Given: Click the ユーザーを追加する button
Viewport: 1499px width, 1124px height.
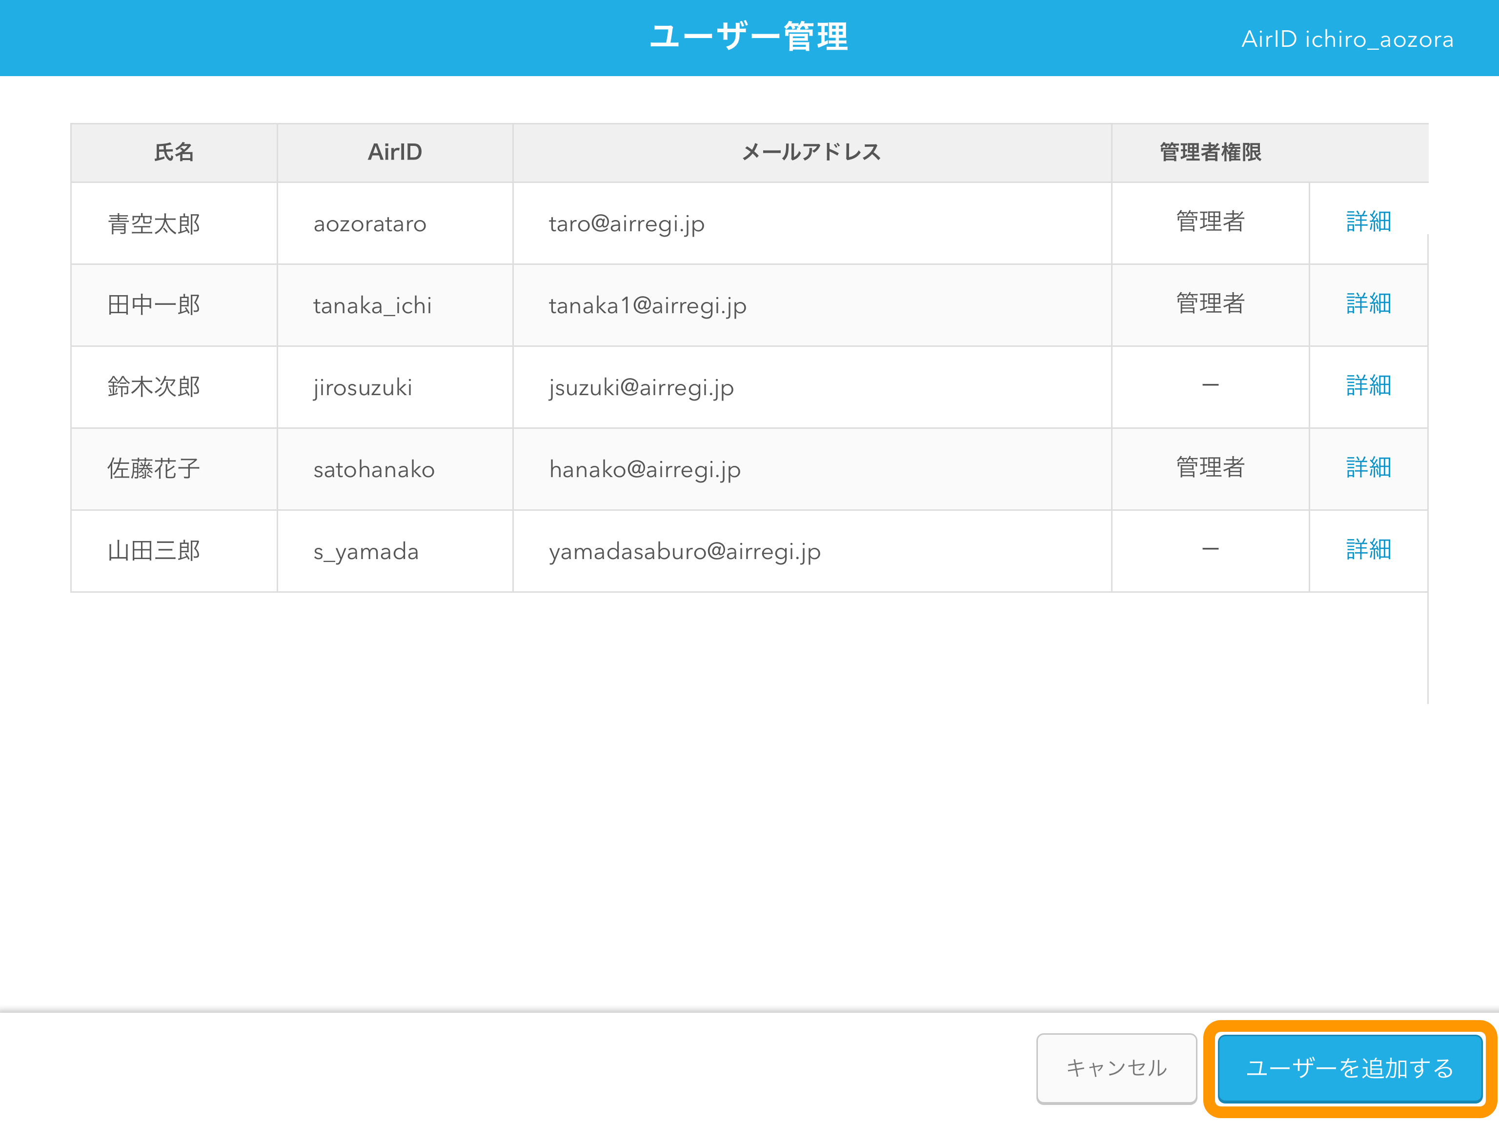Looking at the screenshot, I should pos(1349,1068).
